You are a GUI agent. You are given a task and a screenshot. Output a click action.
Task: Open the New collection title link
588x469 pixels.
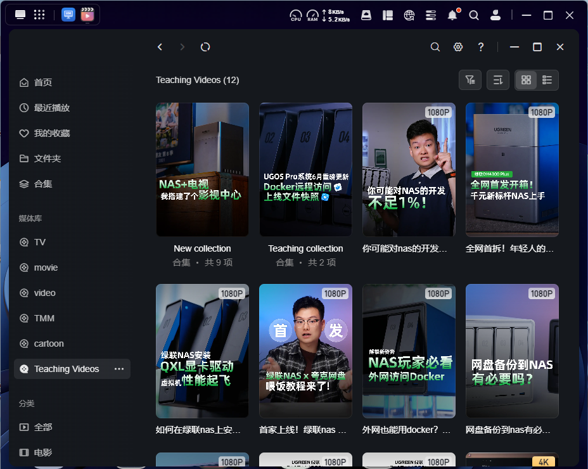pyautogui.click(x=202, y=248)
